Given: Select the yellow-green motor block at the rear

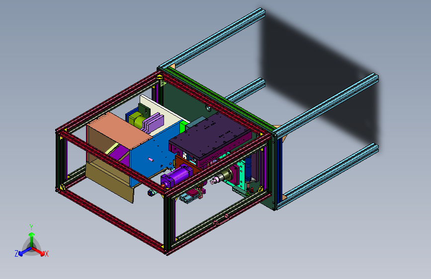Looking at the screenshot, I should pyautogui.click(x=136, y=120).
